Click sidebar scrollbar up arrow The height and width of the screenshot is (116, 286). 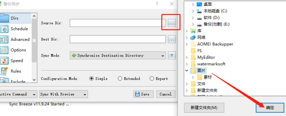(x=34, y=16)
